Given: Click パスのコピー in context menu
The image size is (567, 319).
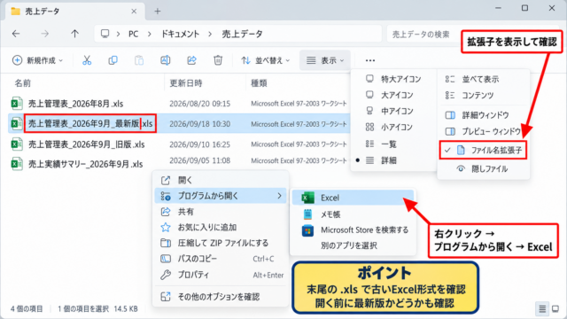Looking at the screenshot, I should point(221,259).
